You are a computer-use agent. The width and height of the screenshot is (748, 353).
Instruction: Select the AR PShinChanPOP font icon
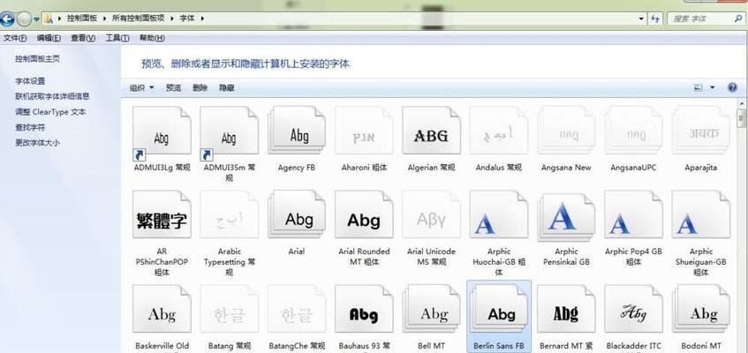coord(161,221)
